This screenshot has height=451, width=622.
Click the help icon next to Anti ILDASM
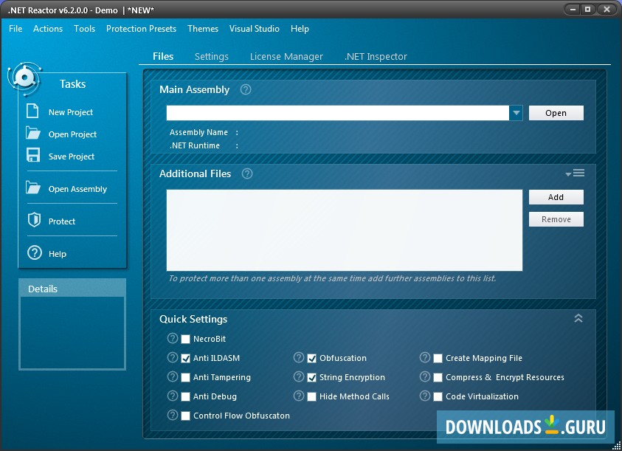[173, 357]
